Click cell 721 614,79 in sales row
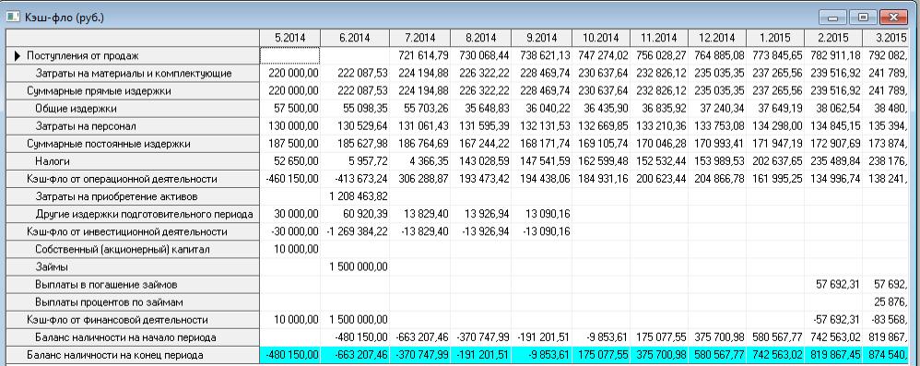 [x=420, y=55]
